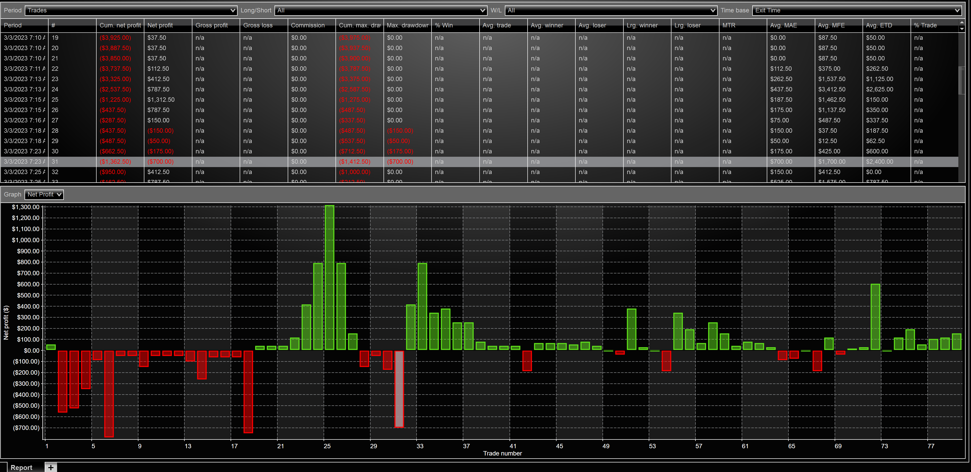This screenshot has width=971, height=472.
Task: Click the Avg. ETD column header
Action: (886, 25)
